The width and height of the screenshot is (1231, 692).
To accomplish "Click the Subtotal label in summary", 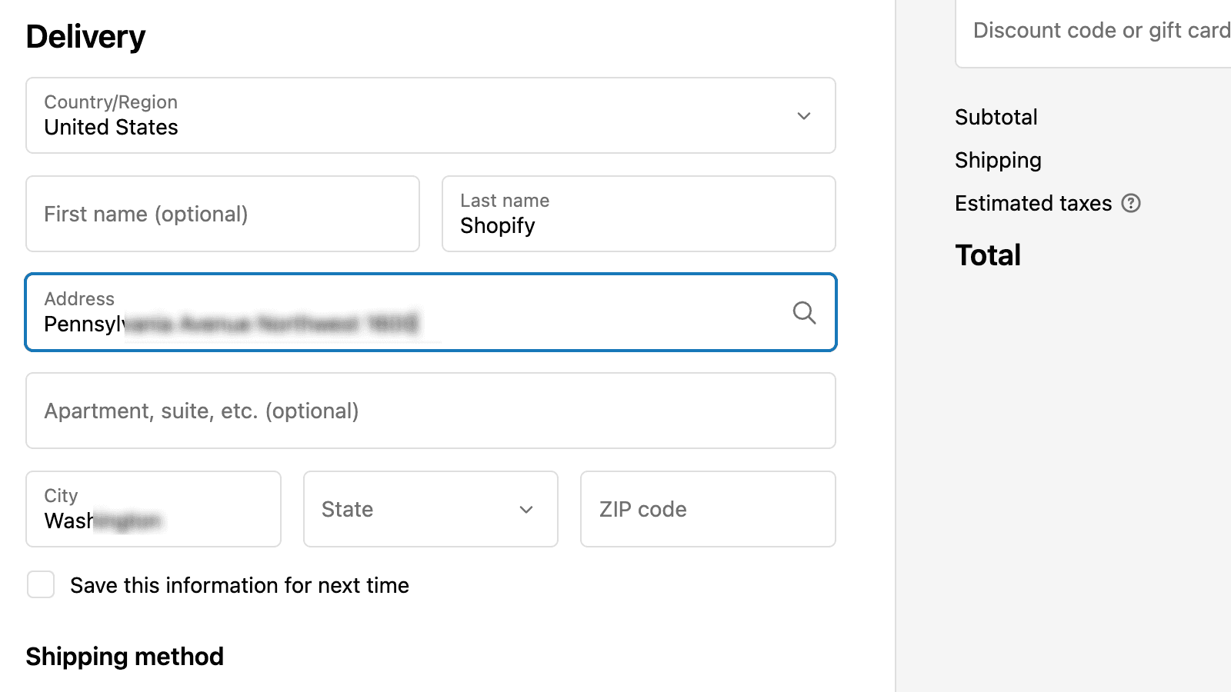I will pyautogui.click(x=996, y=117).
